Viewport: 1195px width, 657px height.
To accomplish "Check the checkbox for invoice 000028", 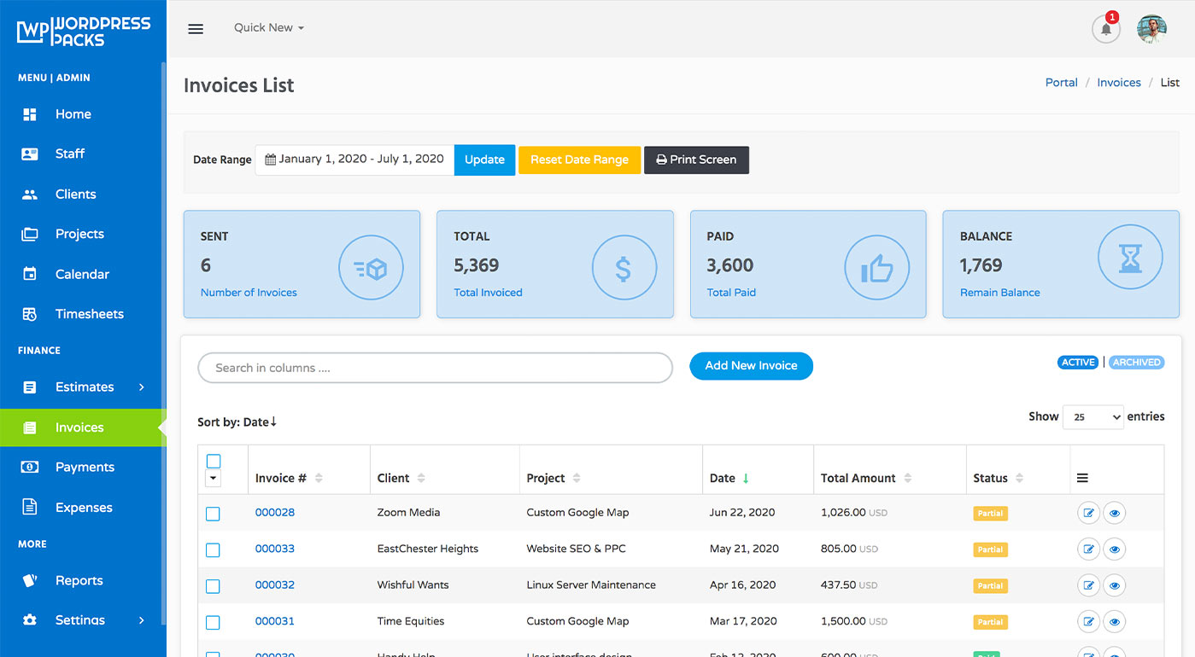I will pos(213,513).
